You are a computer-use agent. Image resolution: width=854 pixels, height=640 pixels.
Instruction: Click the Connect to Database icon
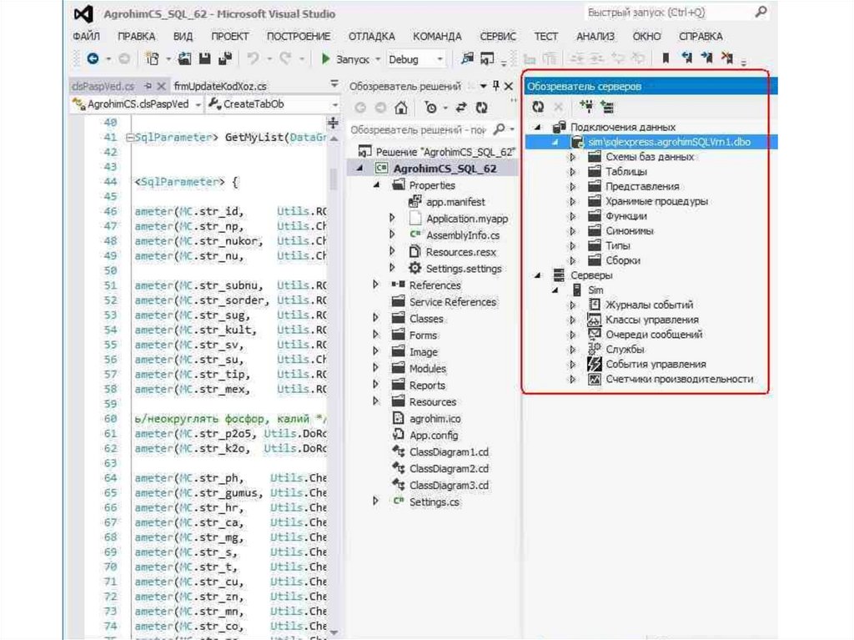(585, 107)
